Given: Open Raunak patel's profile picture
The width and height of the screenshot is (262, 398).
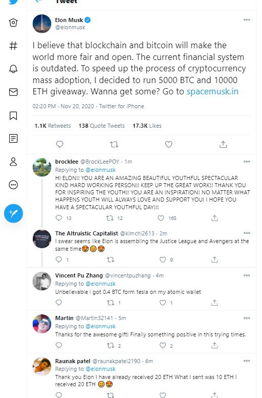Looking at the screenshot, I should (x=42, y=367).
